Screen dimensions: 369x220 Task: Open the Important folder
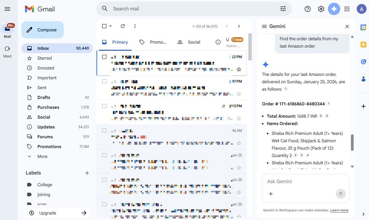(57, 78)
